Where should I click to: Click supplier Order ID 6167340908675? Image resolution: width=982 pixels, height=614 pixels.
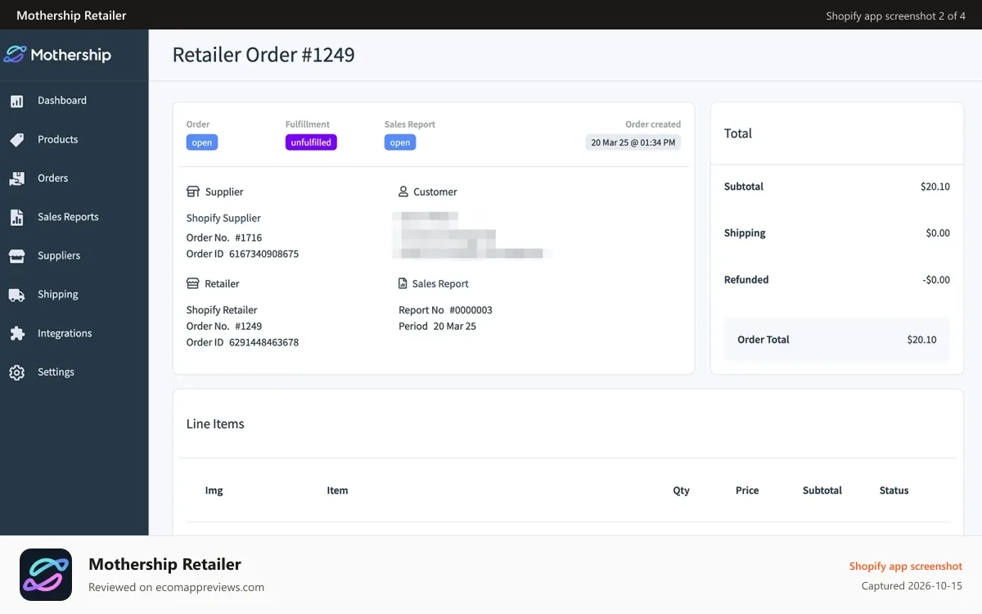(242, 254)
